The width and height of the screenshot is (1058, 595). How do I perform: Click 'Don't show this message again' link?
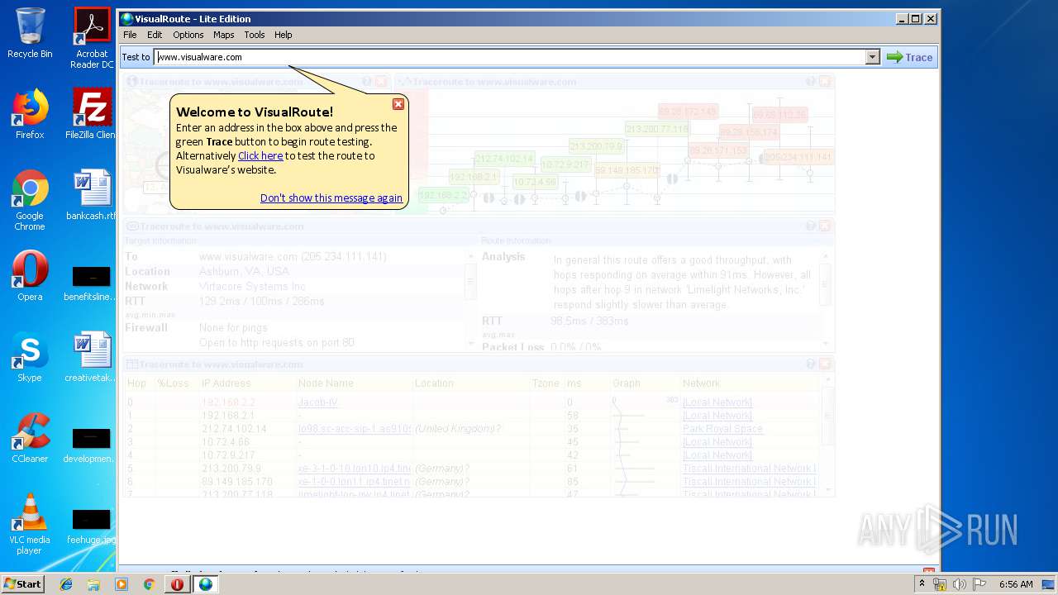tap(331, 198)
